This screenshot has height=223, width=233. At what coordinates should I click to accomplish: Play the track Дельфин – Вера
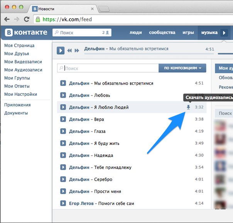pos(63,119)
